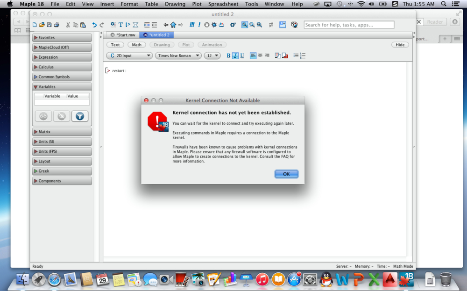The width and height of the screenshot is (467, 291).
Task: Open font size 12 dropdown
Action: (x=212, y=56)
